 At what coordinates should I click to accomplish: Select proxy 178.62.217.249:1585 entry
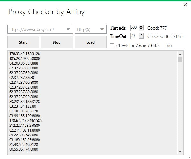point(25,121)
